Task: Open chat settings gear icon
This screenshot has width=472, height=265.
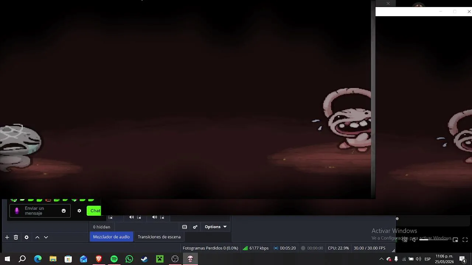Action: point(79,211)
